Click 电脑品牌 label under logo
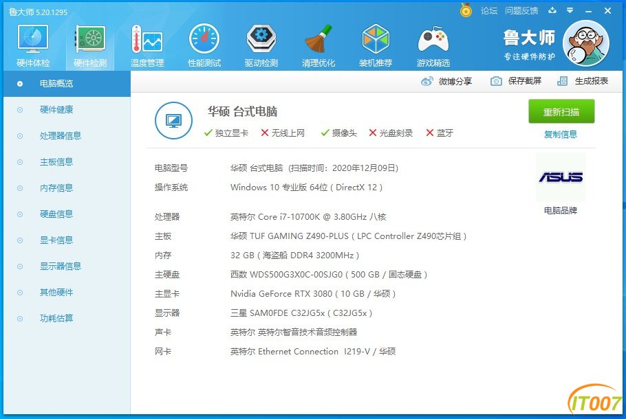Screen dimensions: 626x419 coord(561,210)
